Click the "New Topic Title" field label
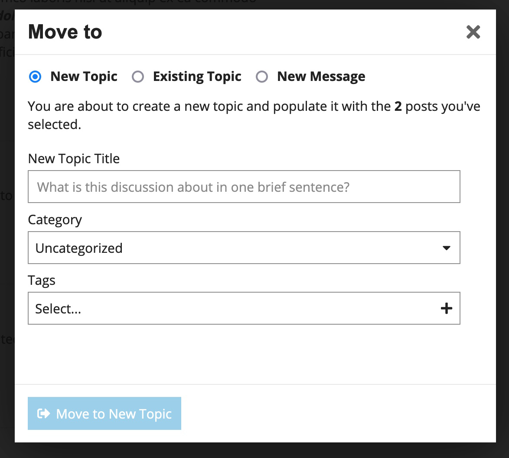This screenshot has width=509, height=458. point(74,159)
